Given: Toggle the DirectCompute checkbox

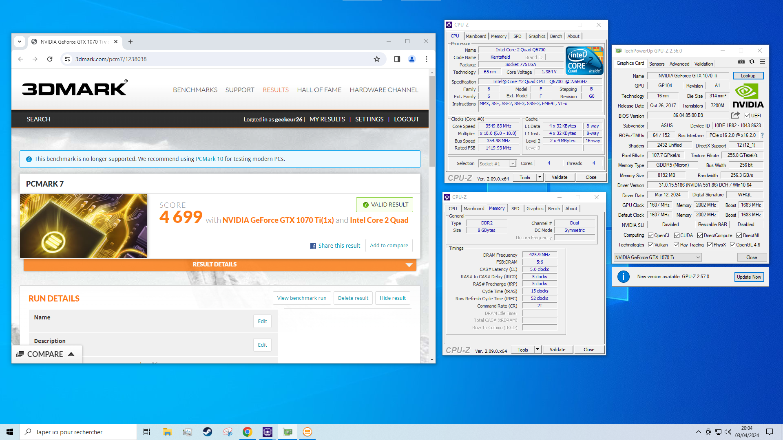Looking at the screenshot, I should click(x=700, y=235).
